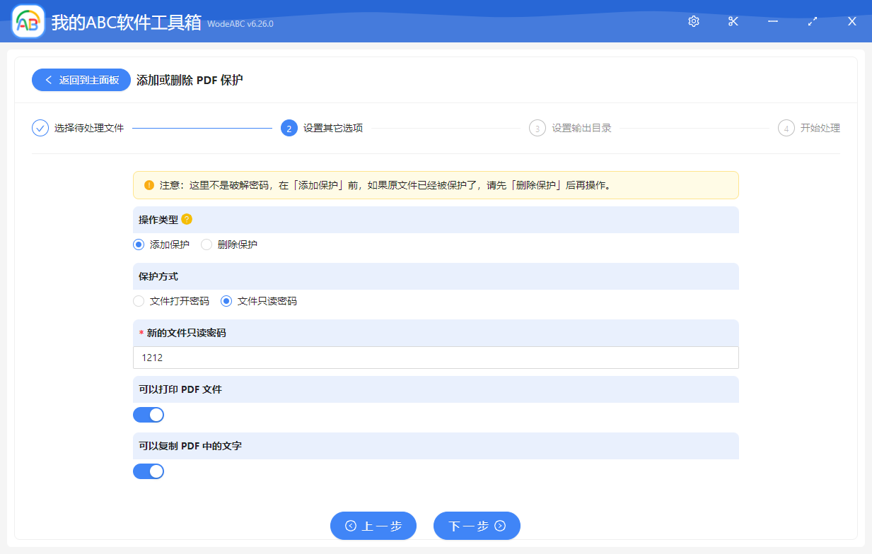Select the 删除保护 radio option

click(206, 244)
